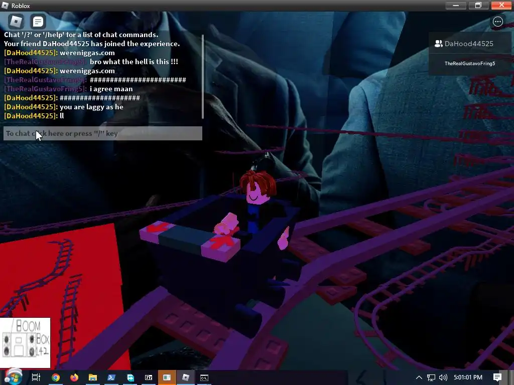Open Task View on the taskbar
This screenshot has height=385, width=514.
tap(36, 377)
